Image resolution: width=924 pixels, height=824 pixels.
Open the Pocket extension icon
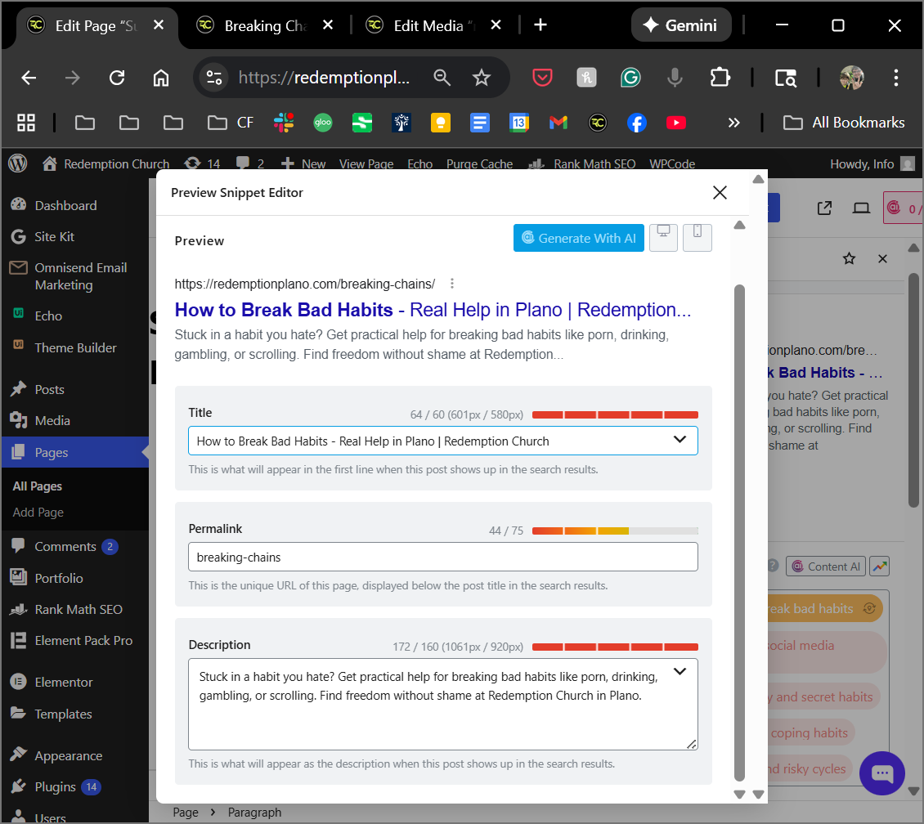(x=541, y=78)
